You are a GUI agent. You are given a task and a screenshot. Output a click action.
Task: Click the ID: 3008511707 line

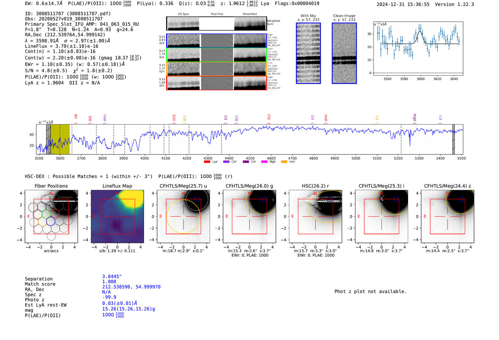click(68, 14)
